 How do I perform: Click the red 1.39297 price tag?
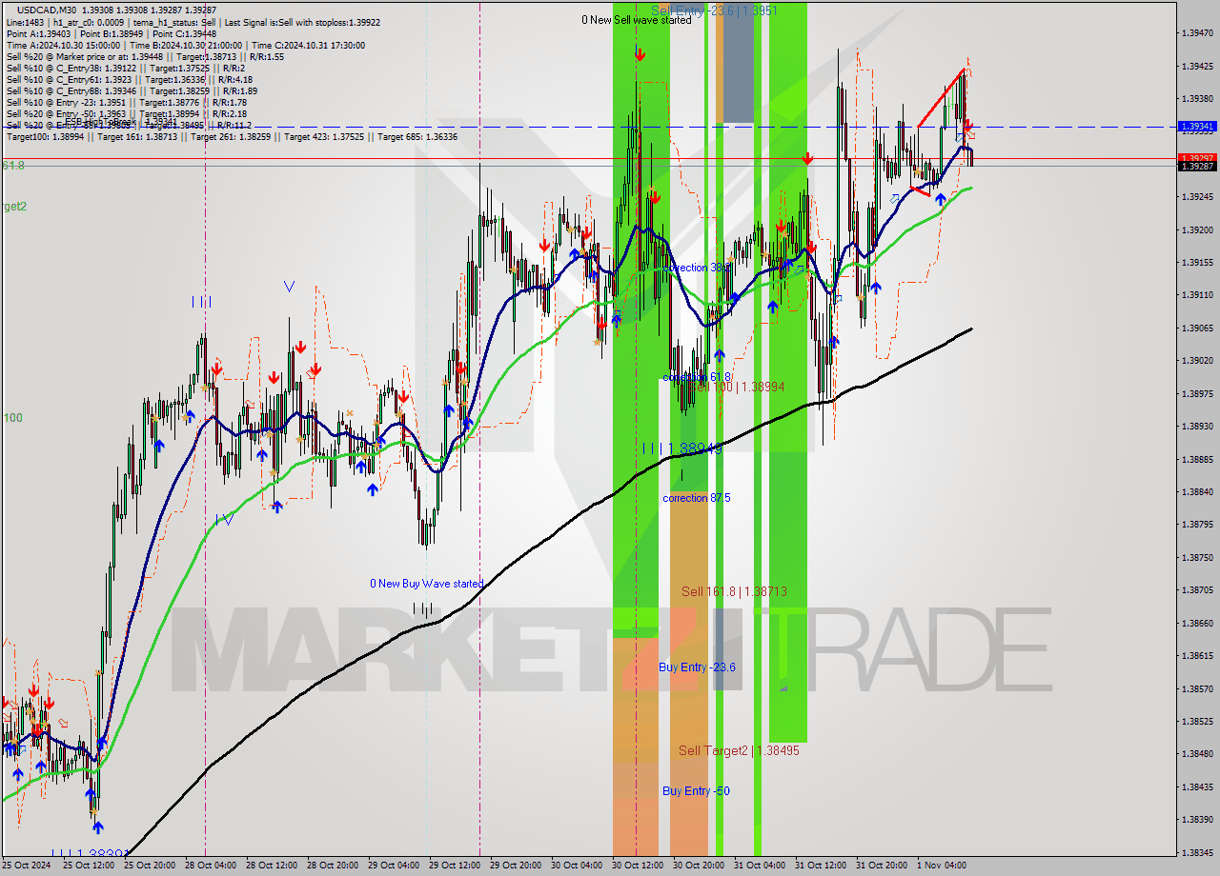click(1197, 158)
